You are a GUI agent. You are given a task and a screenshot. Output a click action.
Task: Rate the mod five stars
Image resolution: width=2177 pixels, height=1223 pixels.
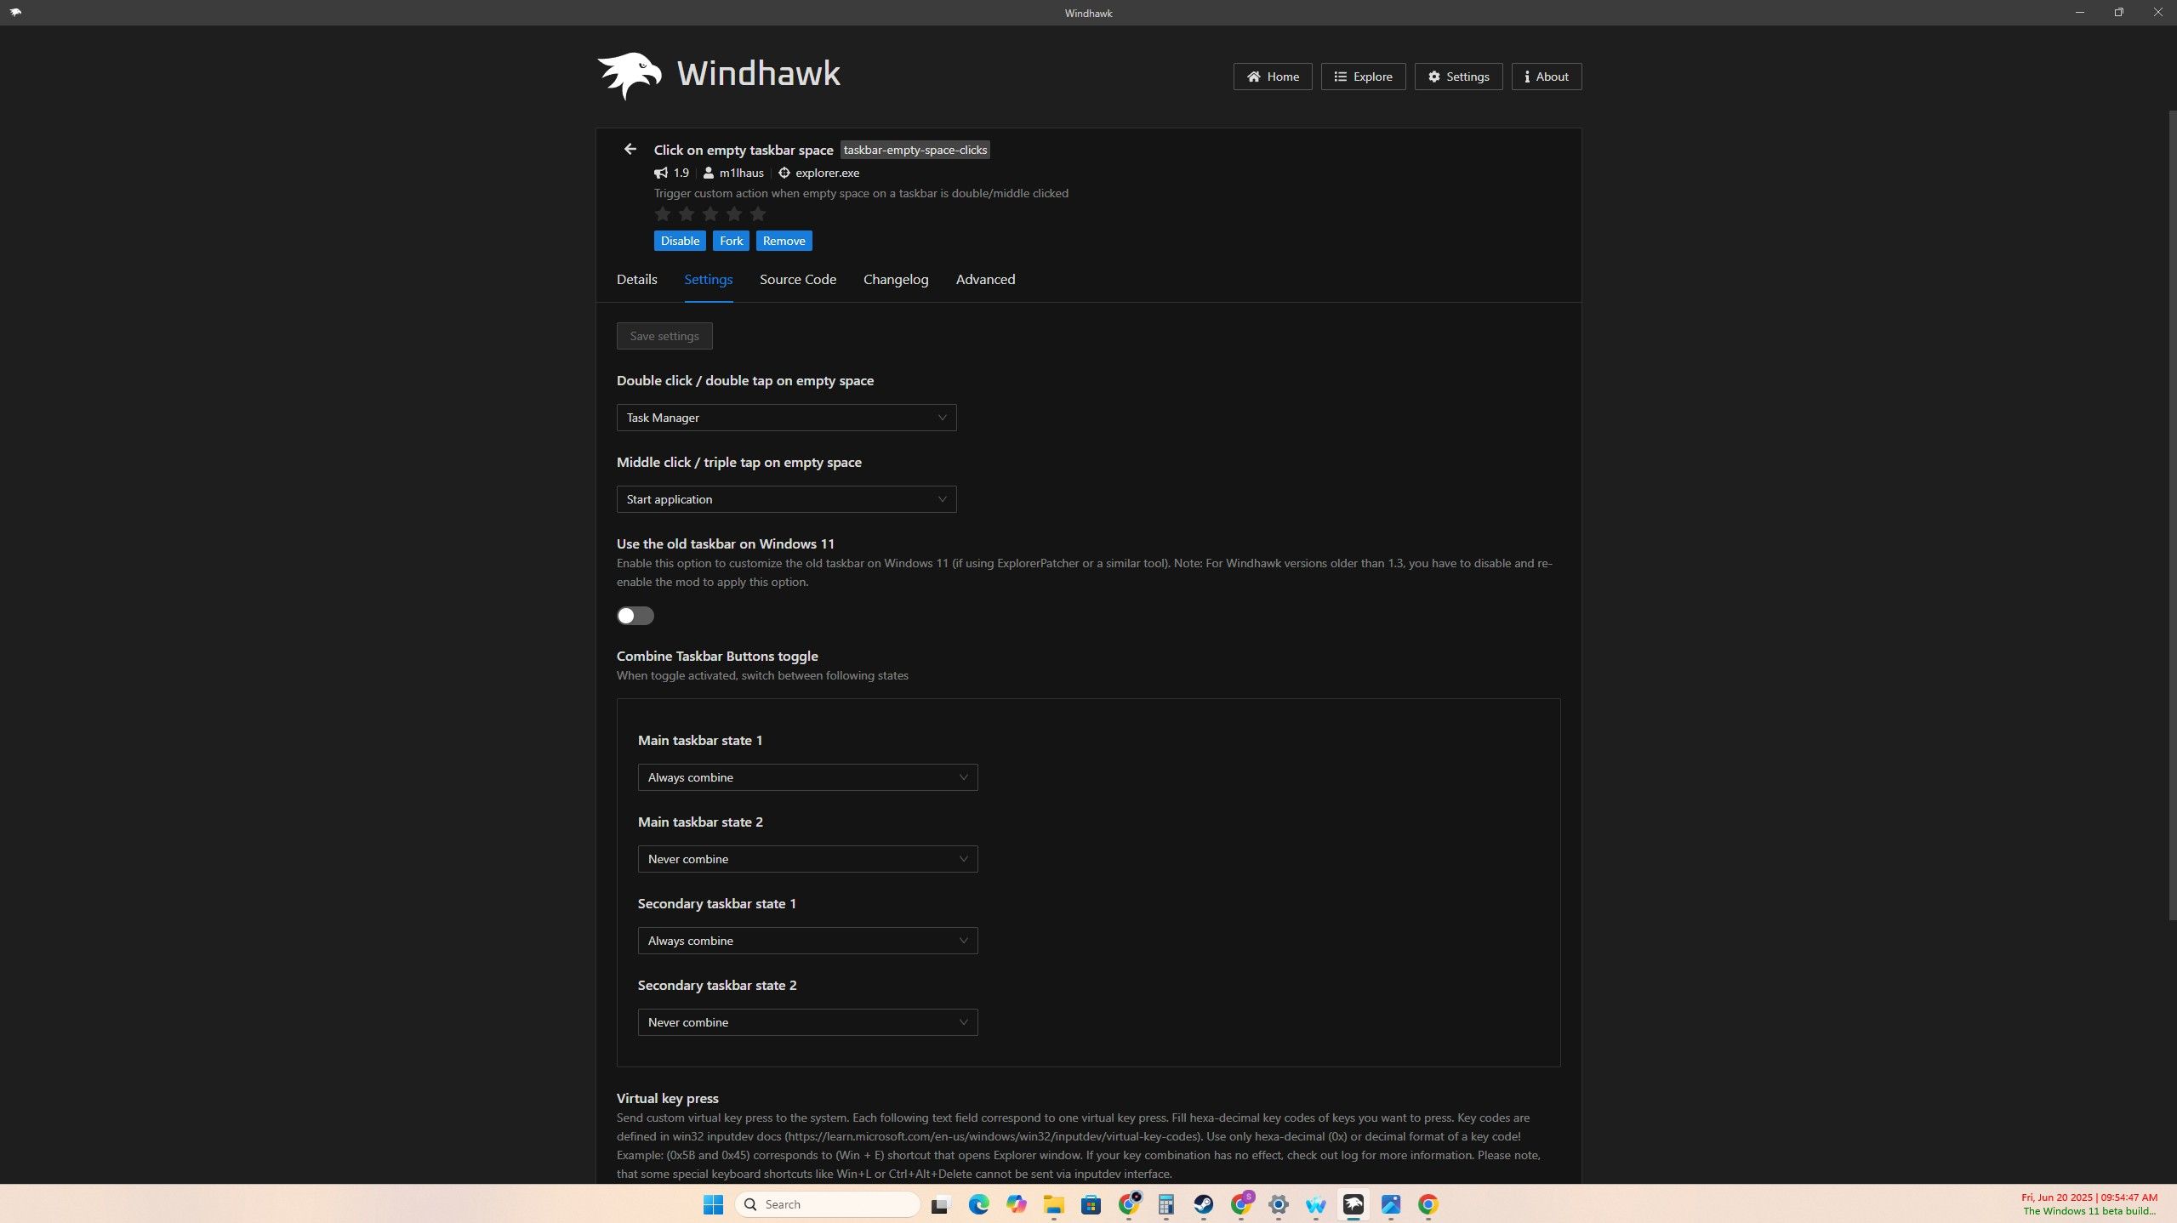pos(758,214)
